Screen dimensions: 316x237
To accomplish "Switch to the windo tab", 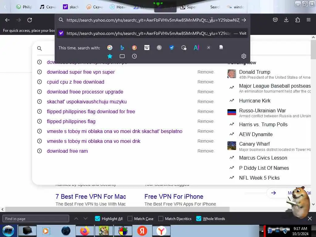I will tap(235, 7).
